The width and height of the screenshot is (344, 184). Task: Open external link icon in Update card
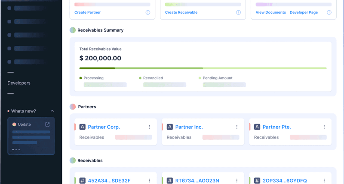click(47, 125)
